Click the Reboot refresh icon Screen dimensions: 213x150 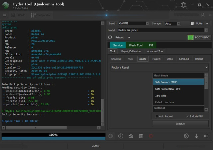(x=110, y=37)
